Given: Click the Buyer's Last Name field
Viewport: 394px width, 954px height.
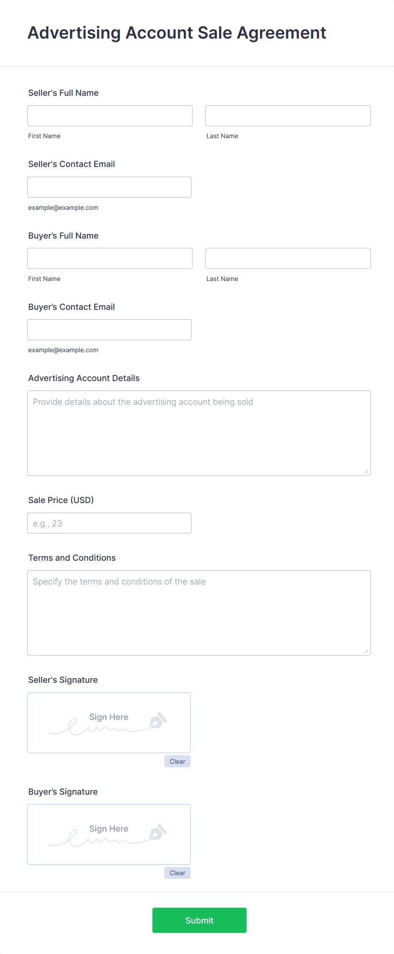Looking at the screenshot, I should pos(288,258).
